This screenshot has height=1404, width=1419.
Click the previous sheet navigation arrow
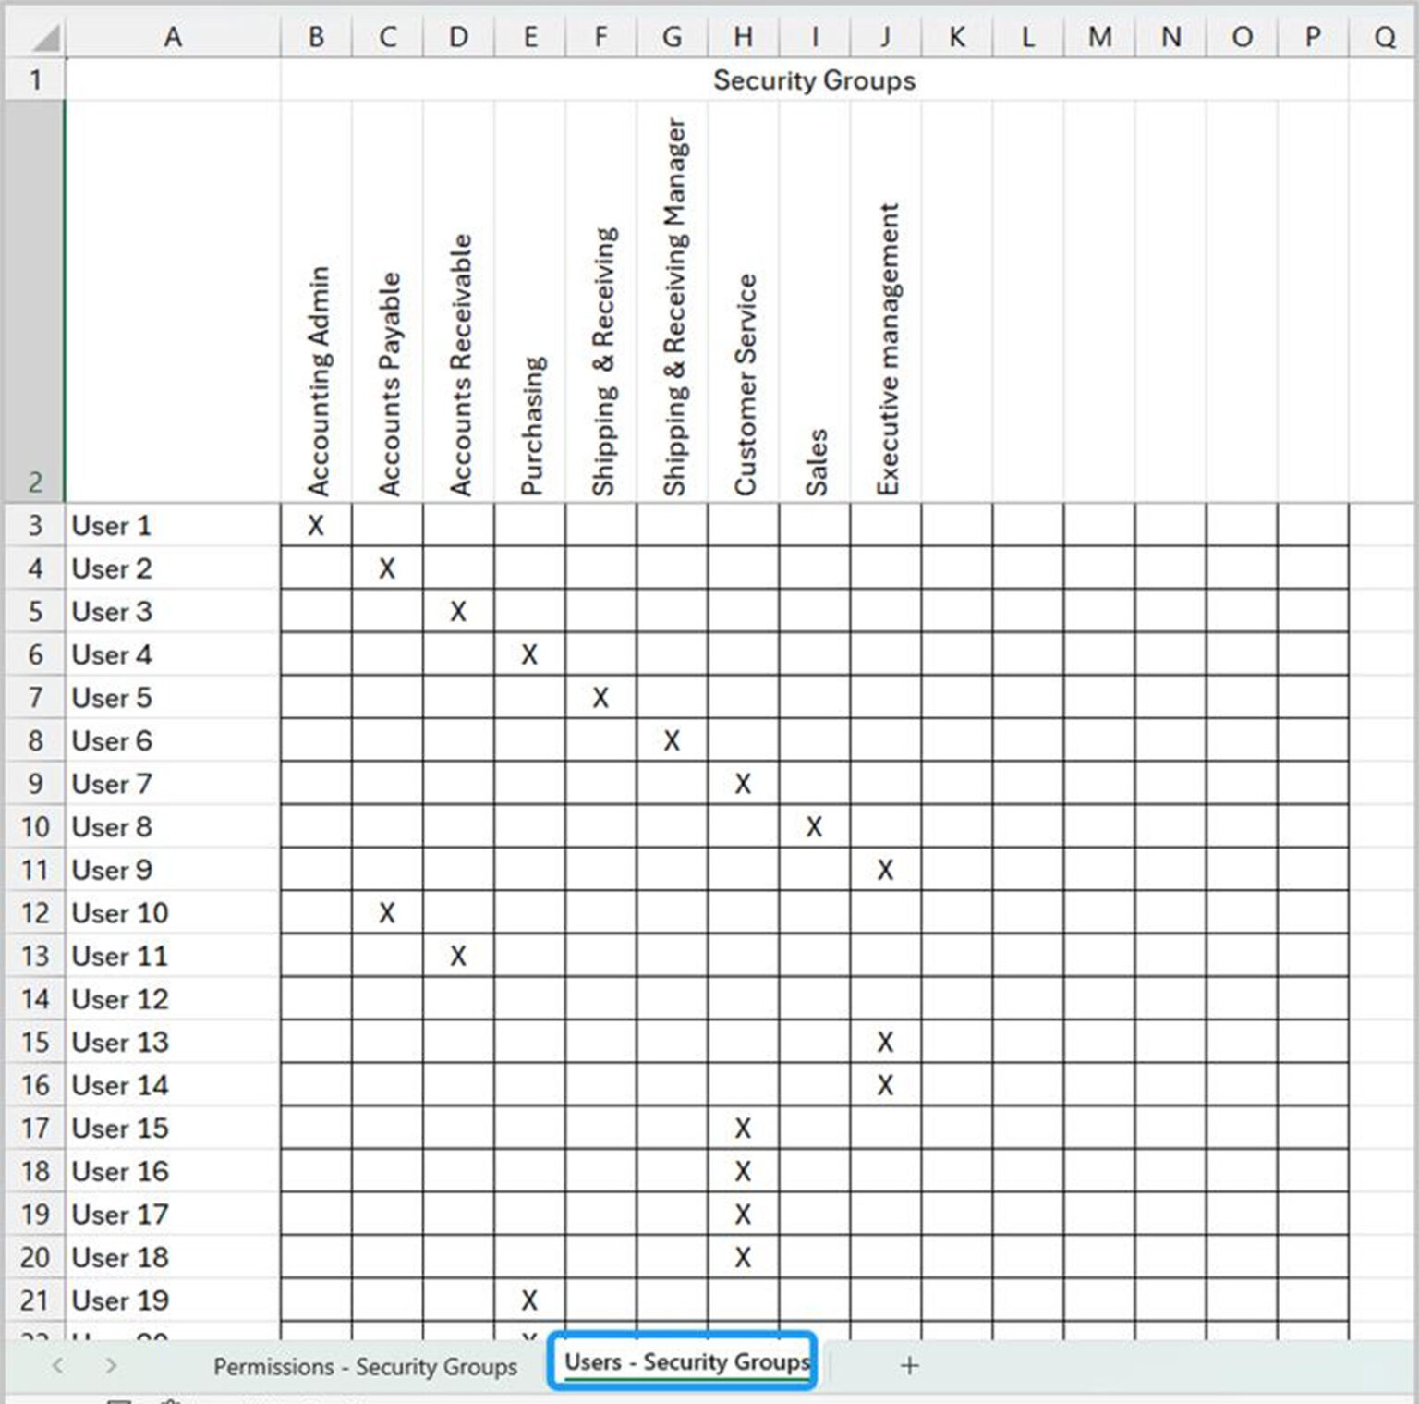57,1365
